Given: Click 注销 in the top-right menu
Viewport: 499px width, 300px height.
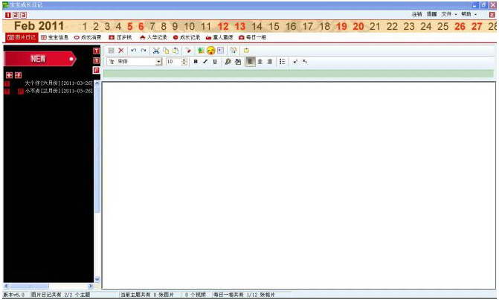Looking at the screenshot, I should coord(416,14).
